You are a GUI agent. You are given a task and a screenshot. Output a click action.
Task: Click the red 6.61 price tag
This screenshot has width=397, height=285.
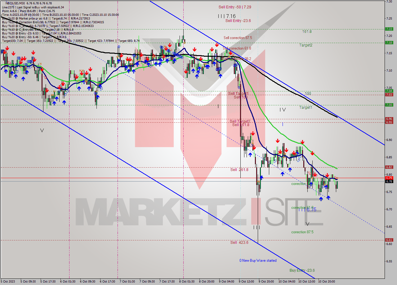click(389, 240)
